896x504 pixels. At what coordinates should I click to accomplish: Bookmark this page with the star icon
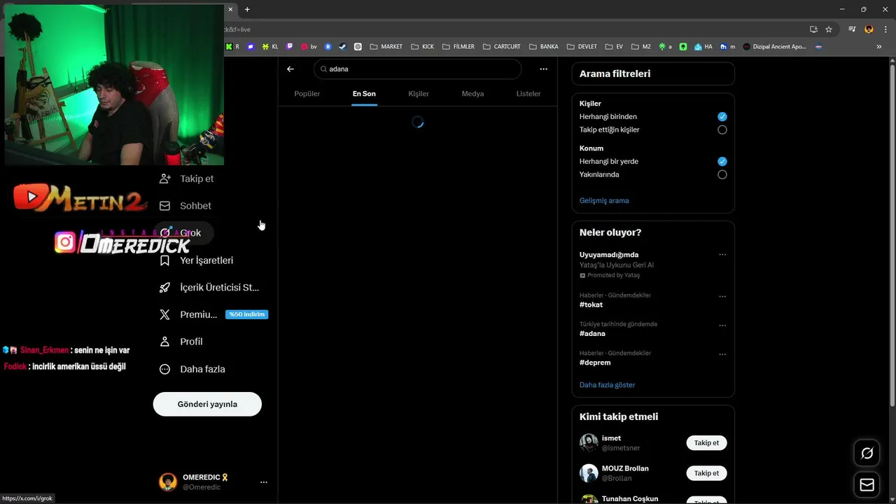829,29
